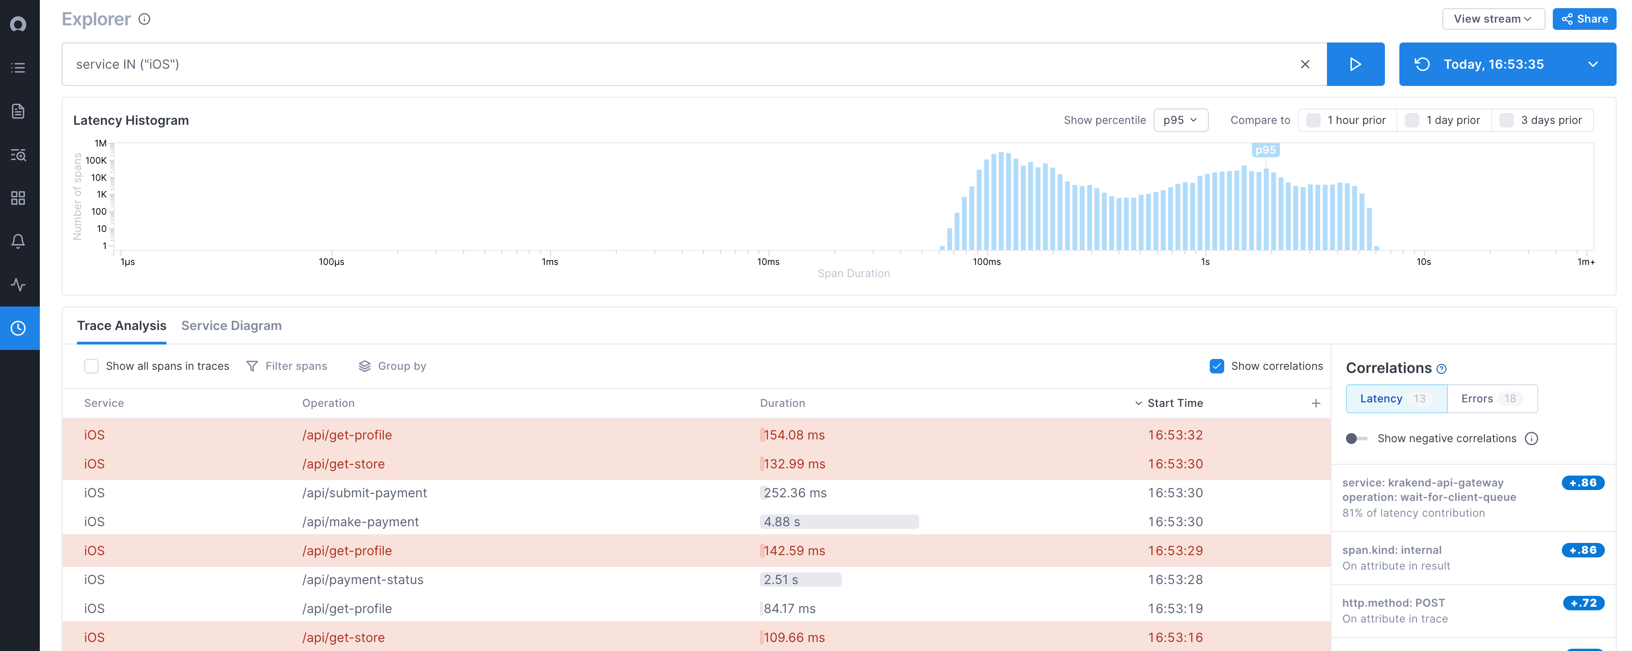1632x651 pixels.
Task: Uncheck the Show correlations checkbox
Action: click(x=1217, y=366)
